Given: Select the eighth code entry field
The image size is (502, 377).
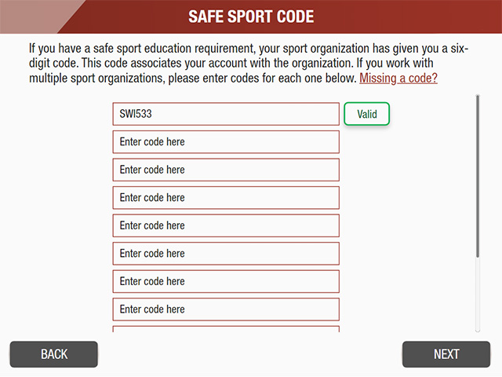Looking at the screenshot, I should [226, 309].
